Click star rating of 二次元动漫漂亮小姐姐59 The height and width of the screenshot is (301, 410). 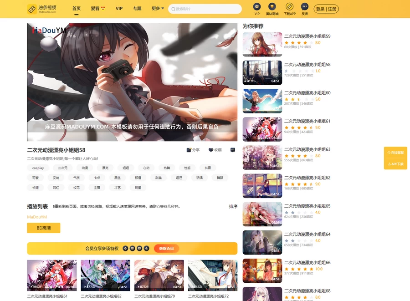(x=299, y=43)
